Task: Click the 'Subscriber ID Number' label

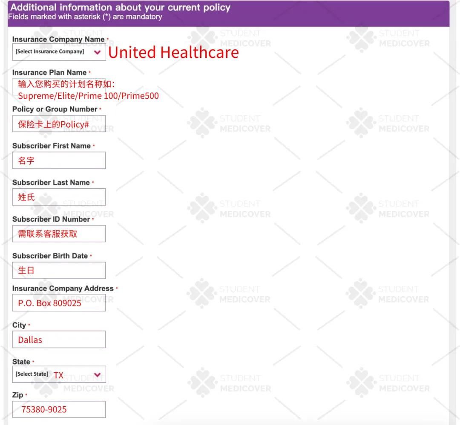Action: [x=52, y=219]
